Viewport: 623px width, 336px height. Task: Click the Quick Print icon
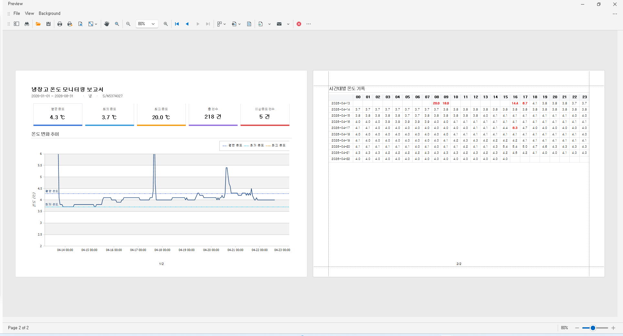70,24
